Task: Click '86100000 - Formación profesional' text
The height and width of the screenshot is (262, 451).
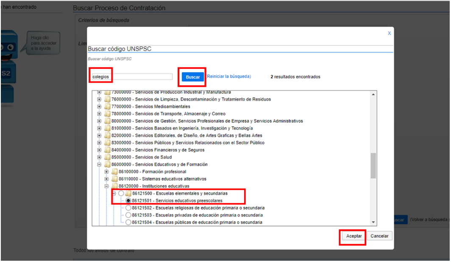Action: tap(153, 172)
